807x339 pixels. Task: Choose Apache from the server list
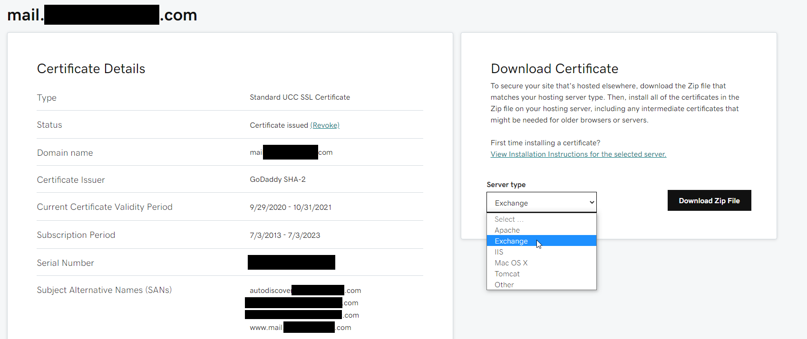click(x=541, y=230)
